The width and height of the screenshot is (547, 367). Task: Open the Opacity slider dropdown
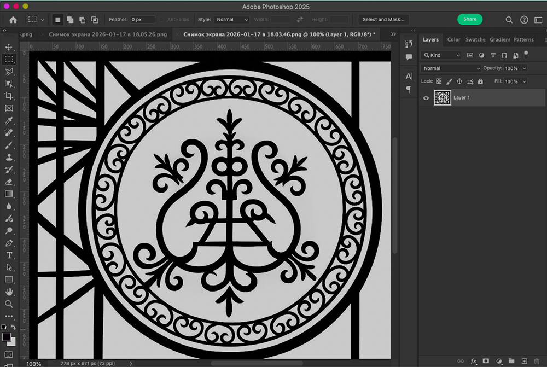(x=525, y=68)
